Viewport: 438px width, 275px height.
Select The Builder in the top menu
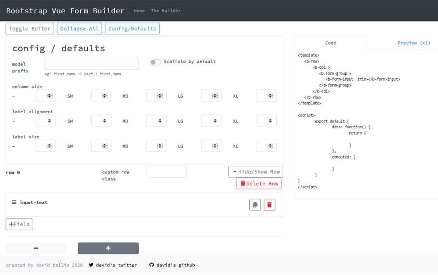pos(166,10)
